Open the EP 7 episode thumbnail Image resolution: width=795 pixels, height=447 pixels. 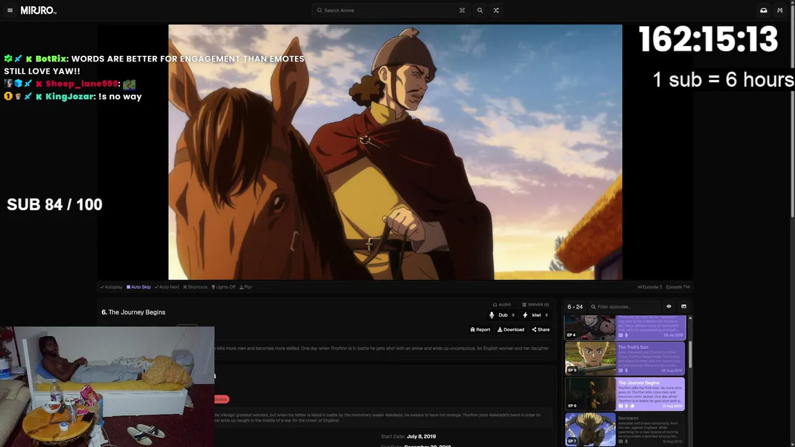pyautogui.click(x=590, y=430)
